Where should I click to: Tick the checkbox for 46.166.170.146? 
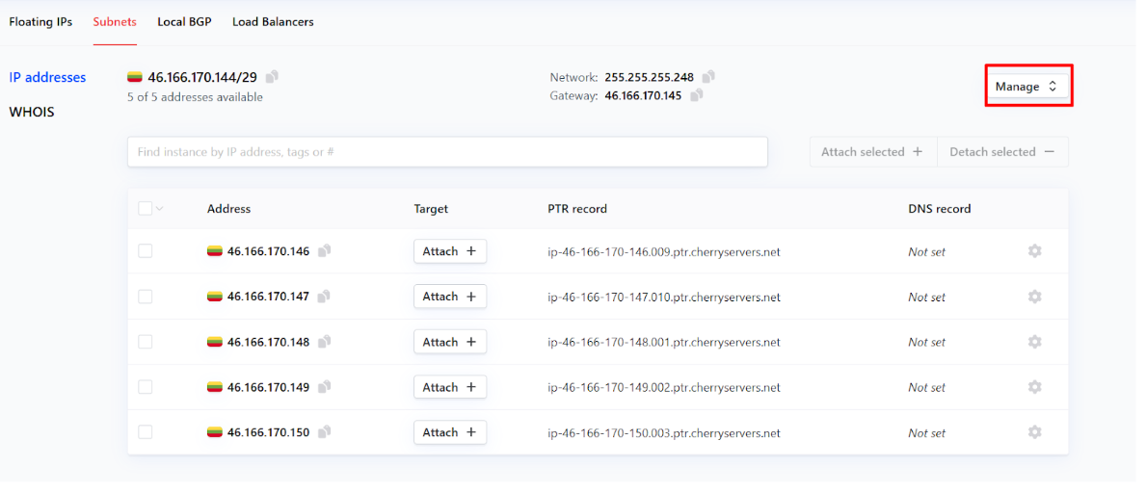click(x=145, y=251)
